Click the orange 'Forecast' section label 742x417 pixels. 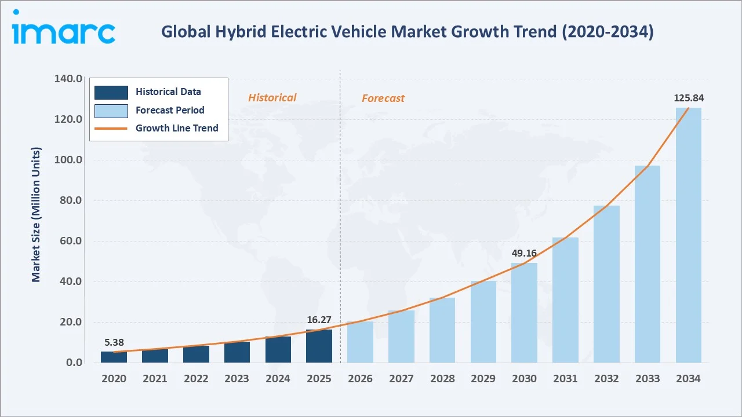pyautogui.click(x=383, y=98)
